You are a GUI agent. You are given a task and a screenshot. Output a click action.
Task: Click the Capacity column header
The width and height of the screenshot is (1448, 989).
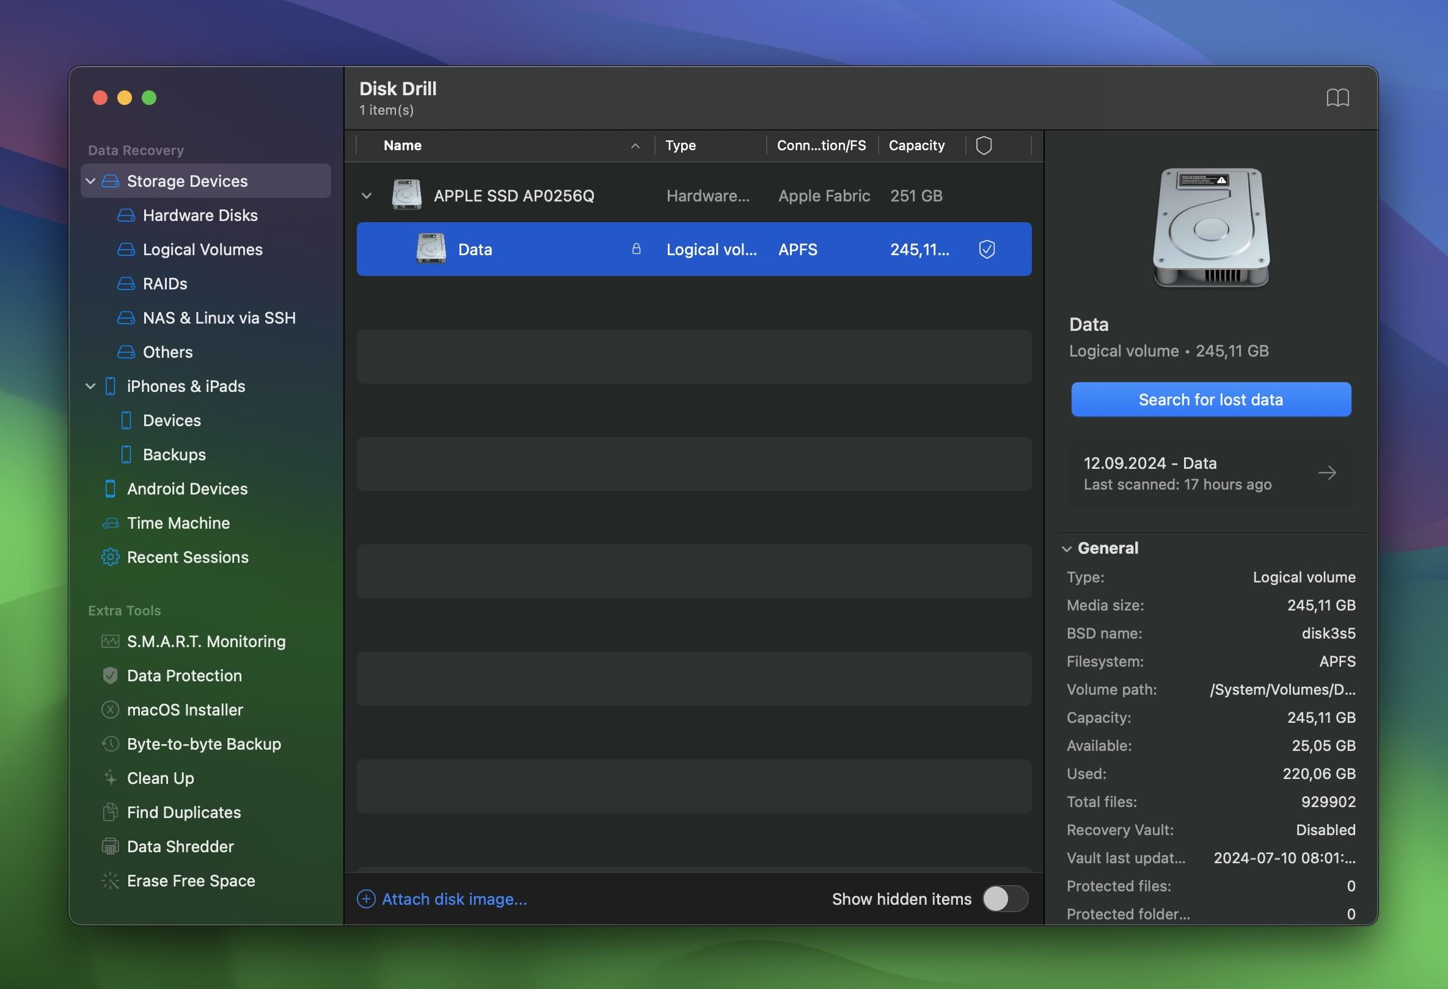pos(916,146)
